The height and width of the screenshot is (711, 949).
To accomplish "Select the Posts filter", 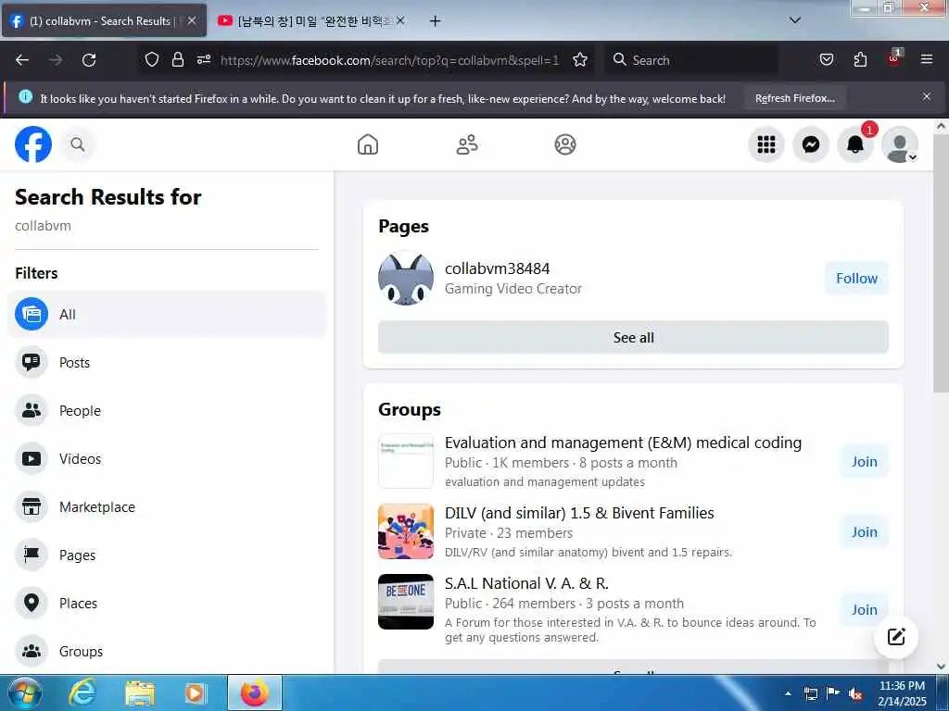I will coord(167,362).
